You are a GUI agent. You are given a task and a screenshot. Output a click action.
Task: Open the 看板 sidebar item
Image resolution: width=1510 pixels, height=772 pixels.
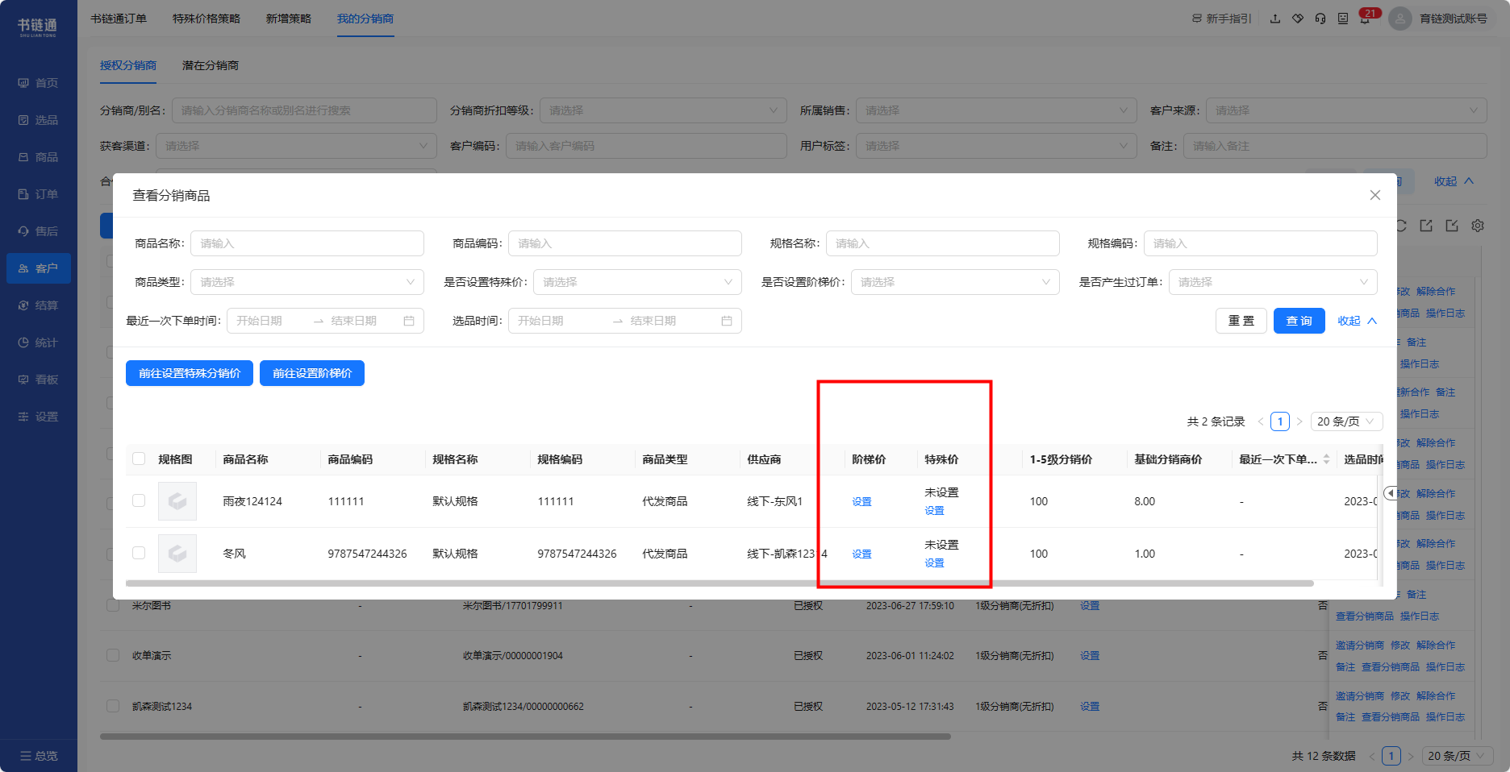(38, 380)
